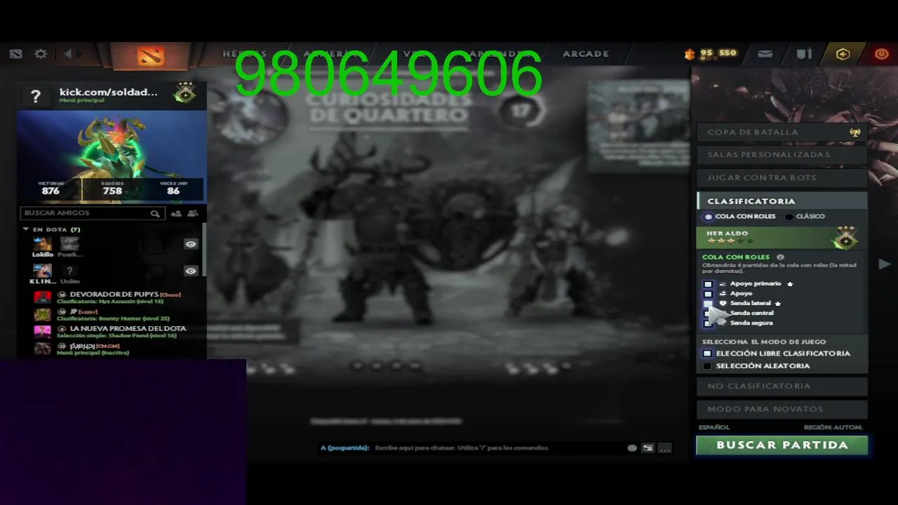Click the DEVORADOR DE PUPYS avatar
Screen dimensions: 898x505
click(42, 297)
